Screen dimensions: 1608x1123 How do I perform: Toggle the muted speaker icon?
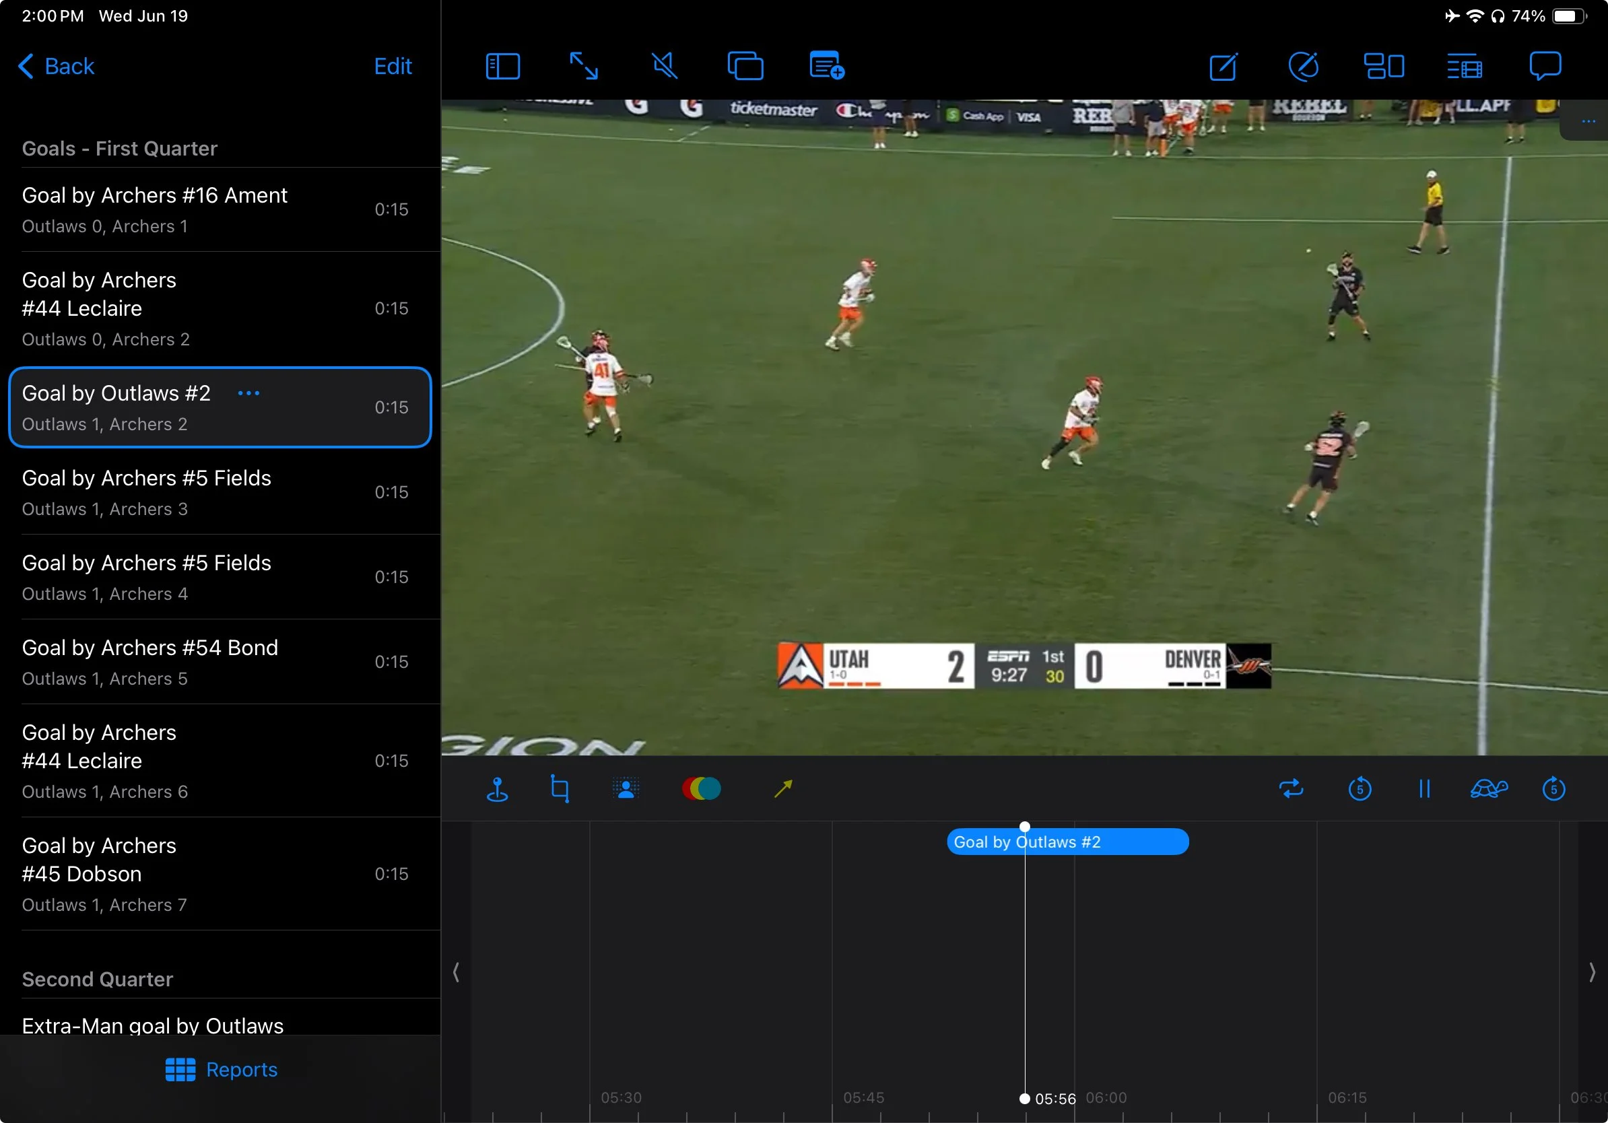pos(664,67)
